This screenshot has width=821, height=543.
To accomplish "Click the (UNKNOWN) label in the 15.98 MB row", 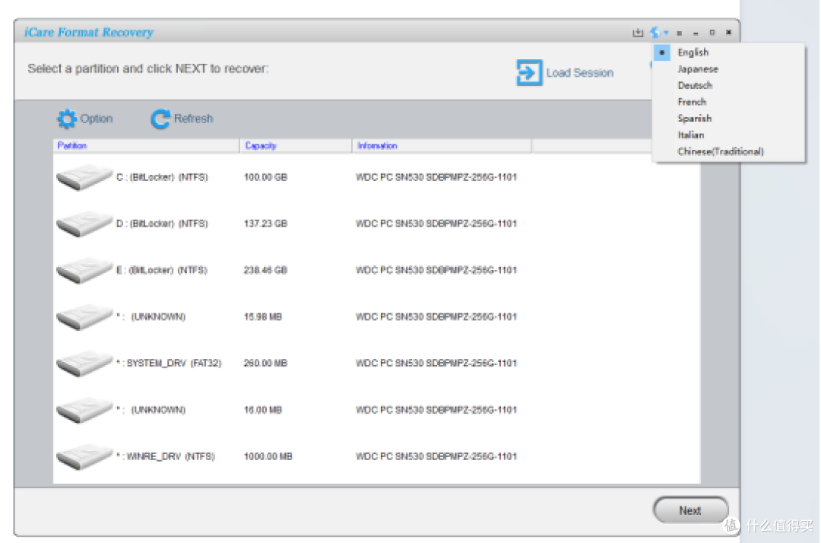I will tap(158, 317).
